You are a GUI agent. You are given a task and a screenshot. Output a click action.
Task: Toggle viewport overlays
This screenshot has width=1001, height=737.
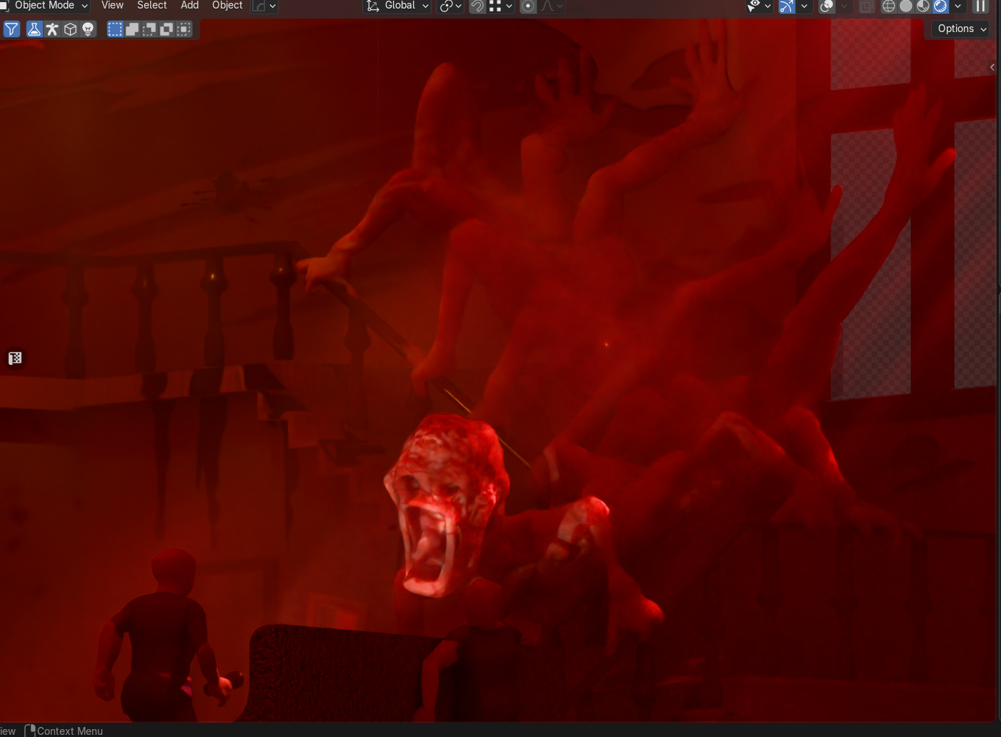(x=827, y=6)
